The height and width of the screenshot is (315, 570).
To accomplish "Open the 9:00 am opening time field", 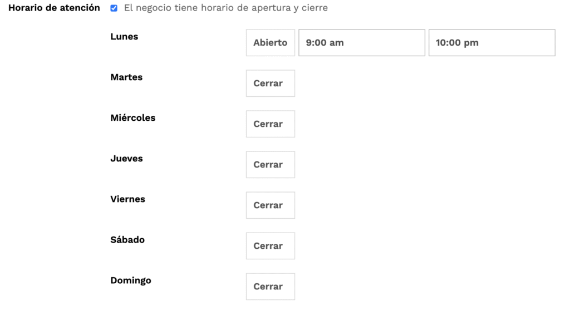I will (x=362, y=43).
